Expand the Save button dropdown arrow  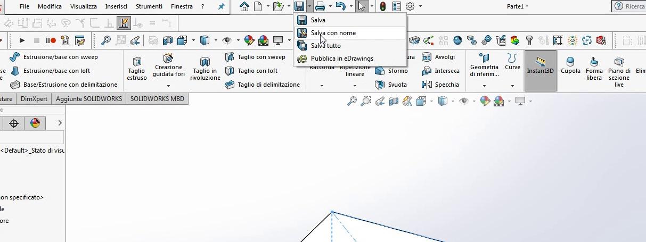(x=309, y=6)
